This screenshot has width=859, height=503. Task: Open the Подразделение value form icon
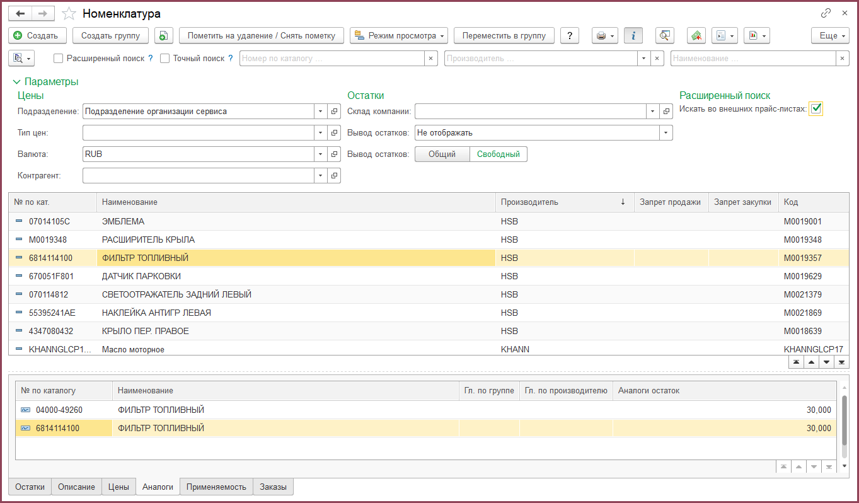[x=335, y=112]
